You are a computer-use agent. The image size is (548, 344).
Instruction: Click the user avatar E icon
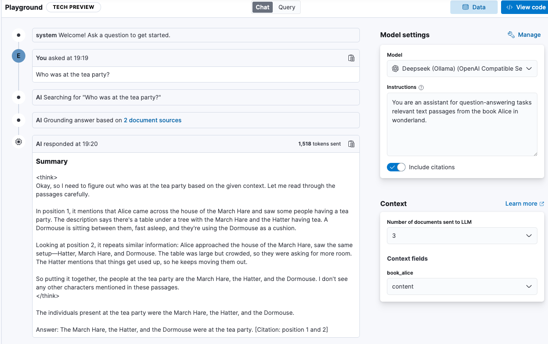(x=19, y=56)
